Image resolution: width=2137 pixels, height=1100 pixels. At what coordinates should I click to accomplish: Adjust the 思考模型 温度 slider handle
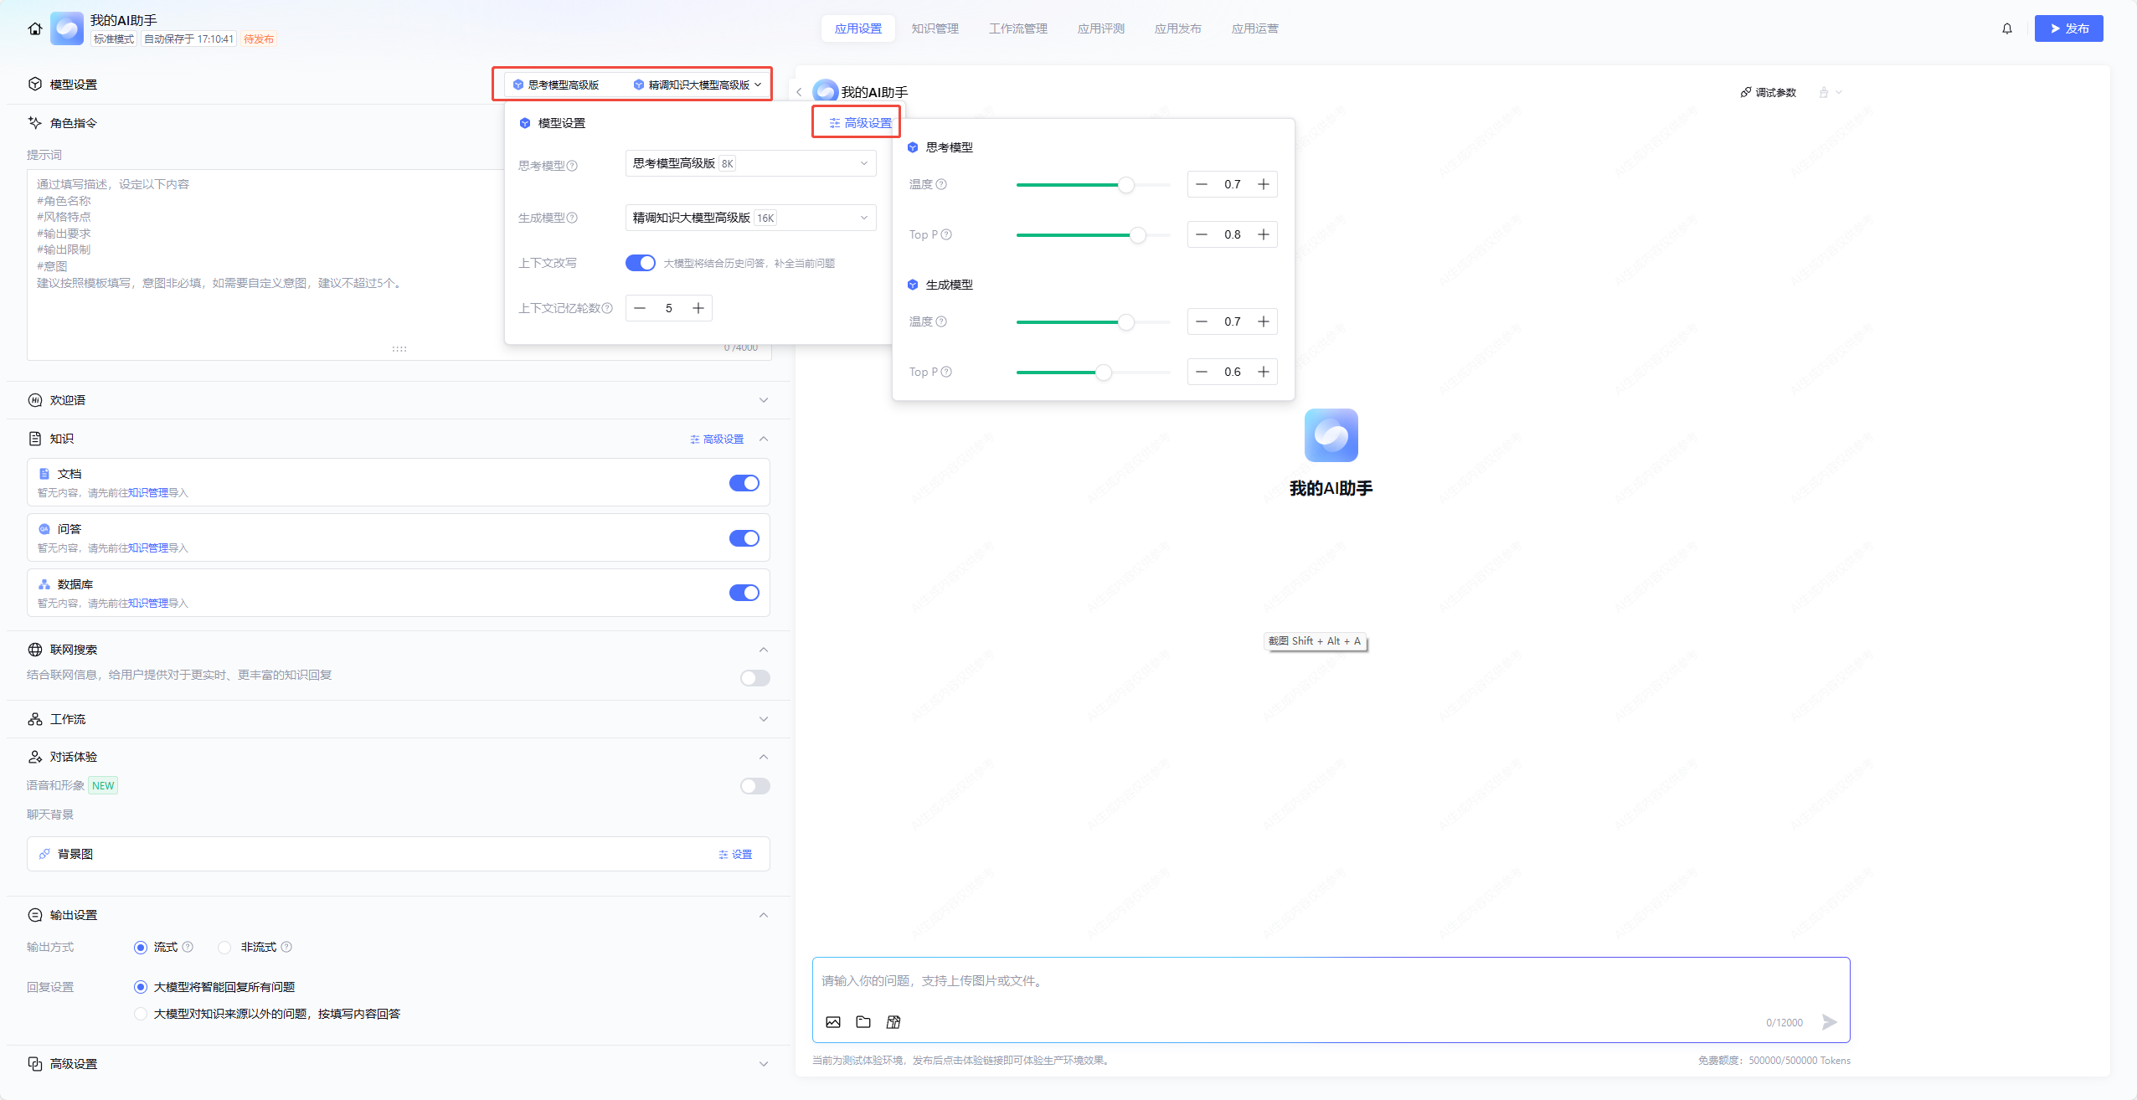pos(1126,184)
